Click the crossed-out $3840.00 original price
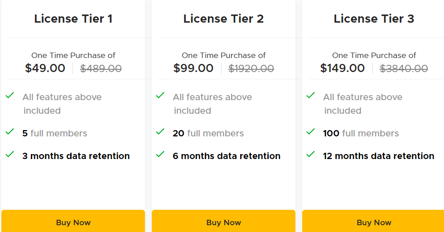Image resolution: width=444 pixels, height=232 pixels. [404, 68]
